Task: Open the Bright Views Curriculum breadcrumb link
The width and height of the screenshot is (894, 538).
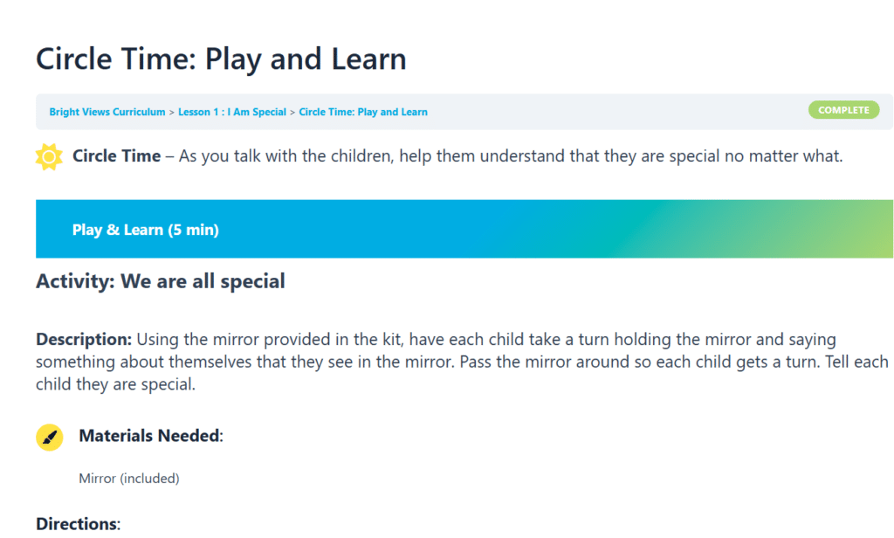Action: pos(107,112)
